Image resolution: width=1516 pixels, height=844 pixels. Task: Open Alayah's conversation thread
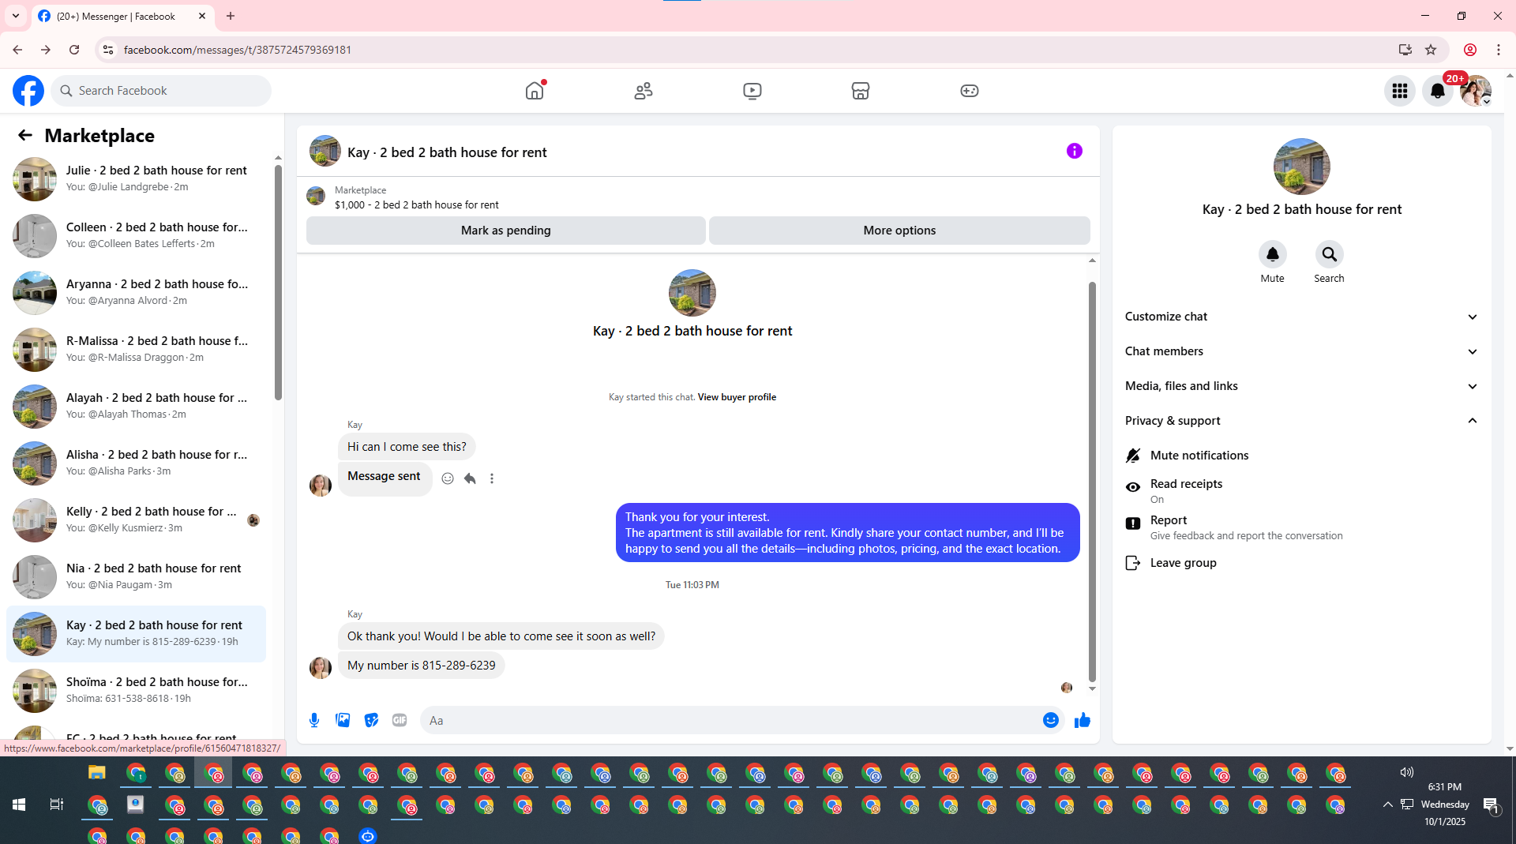136,407
